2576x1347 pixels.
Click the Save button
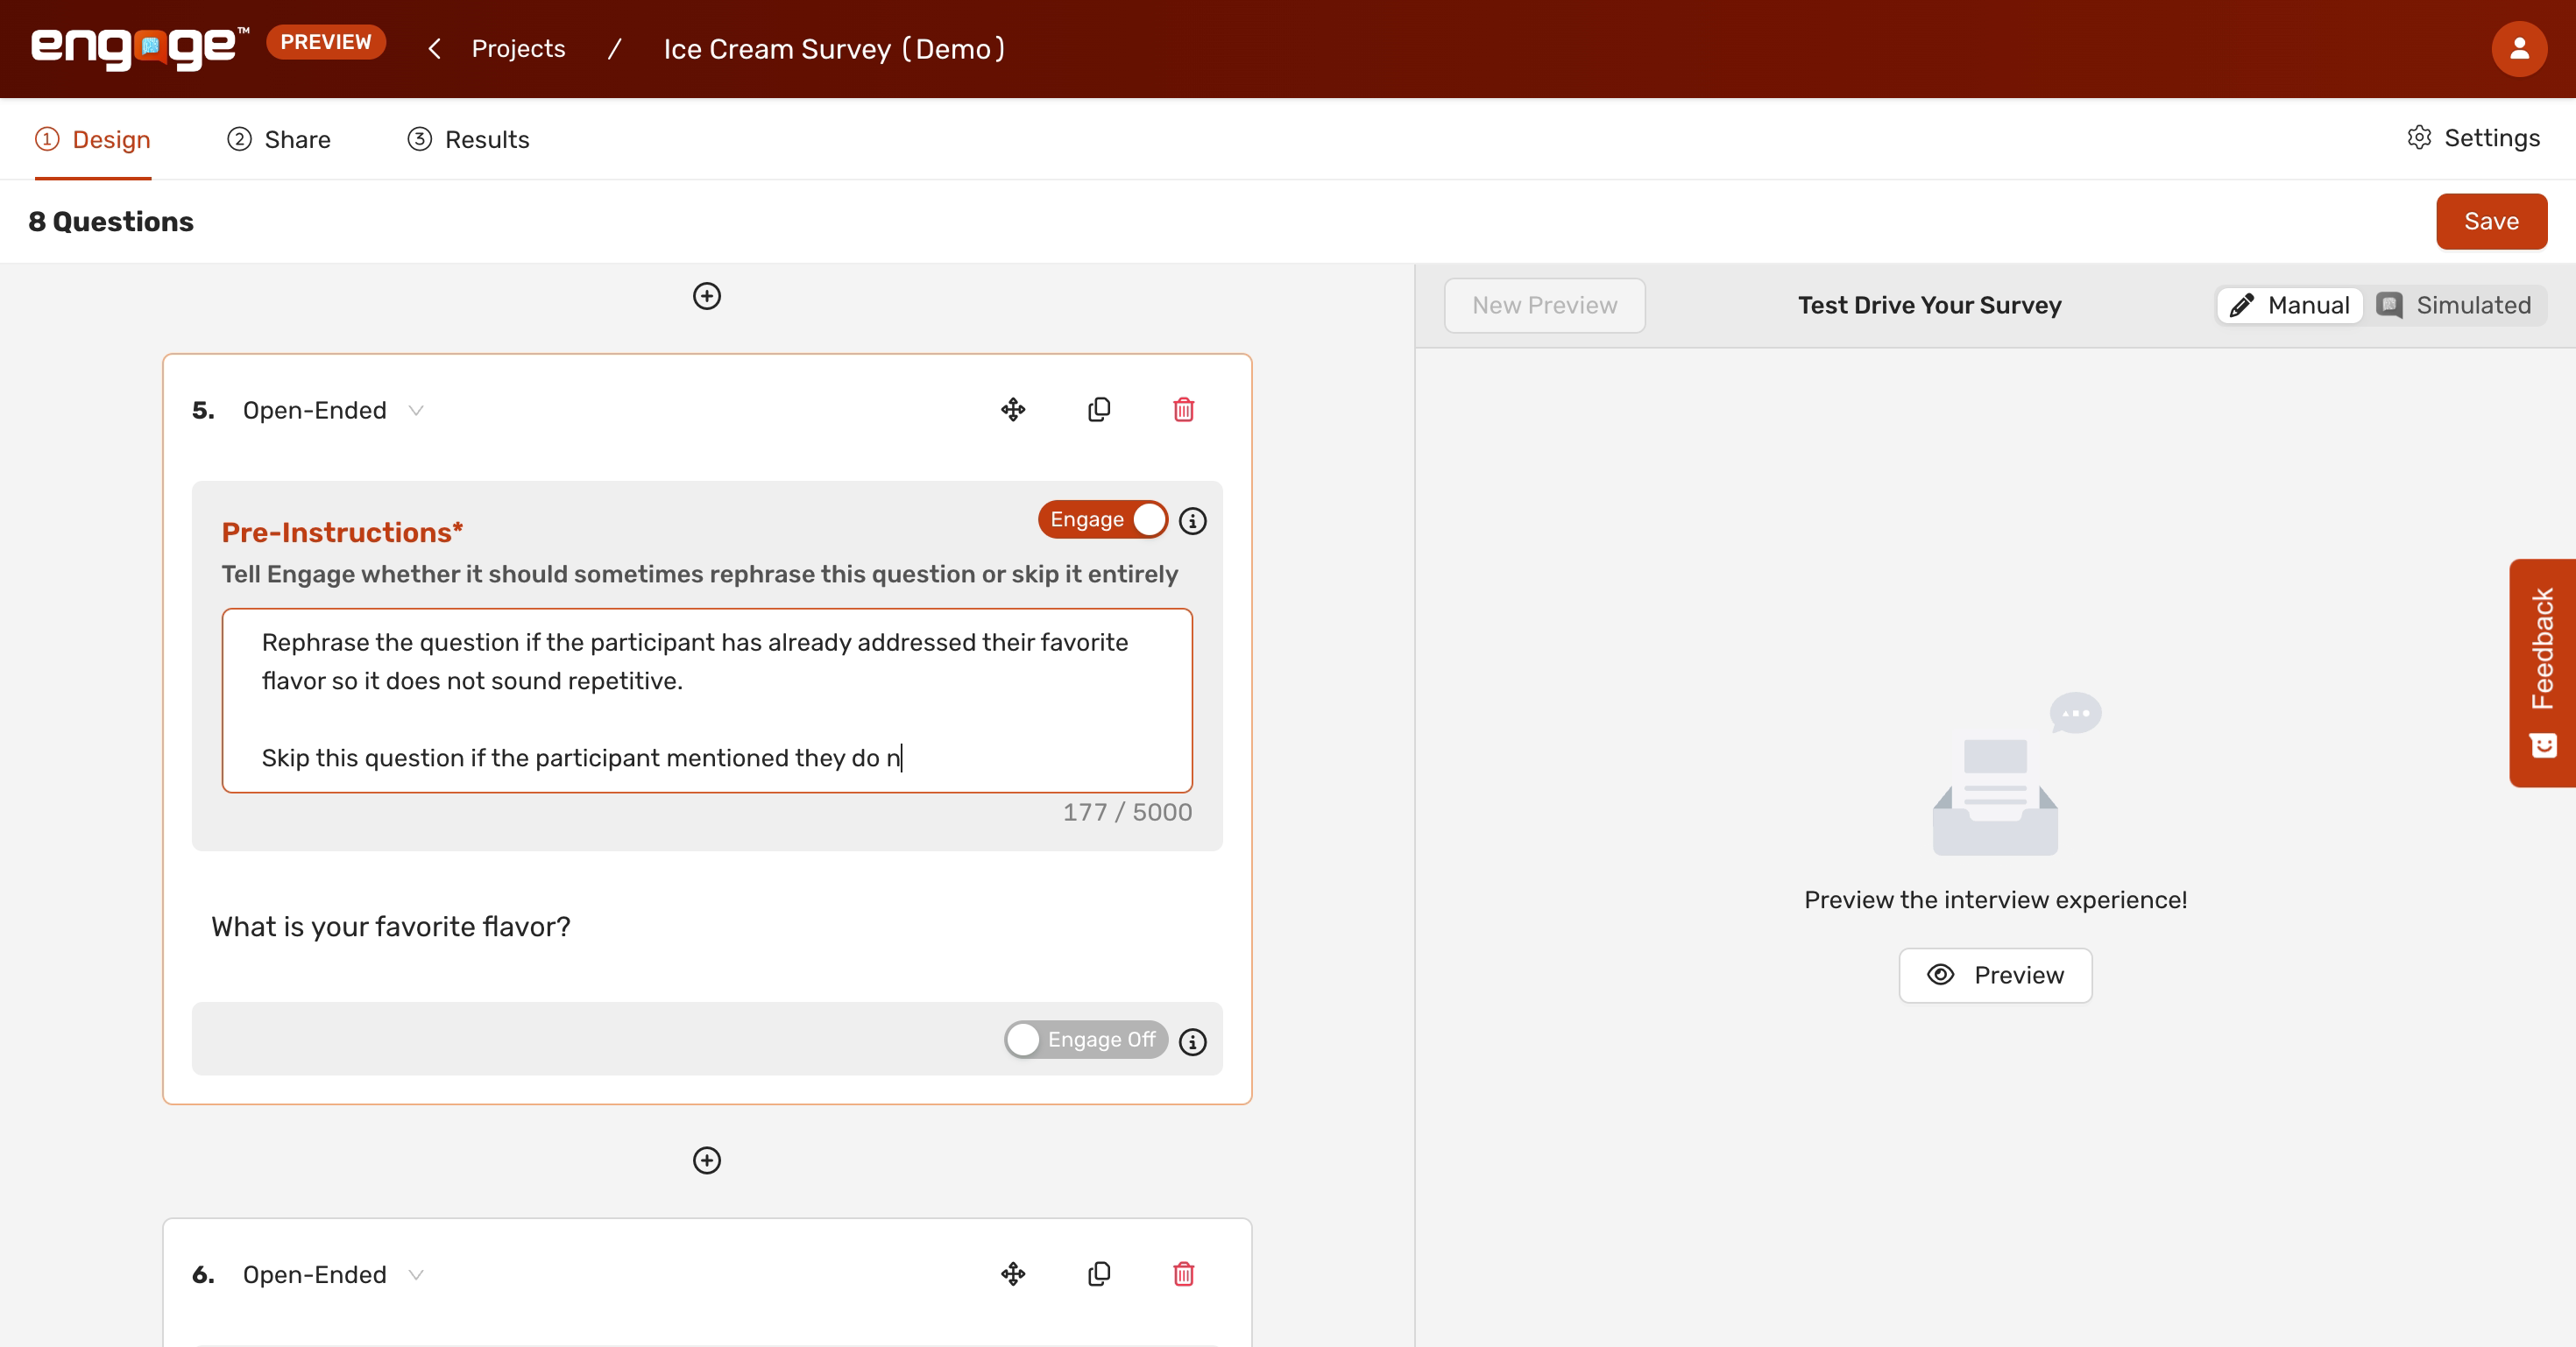2491,221
